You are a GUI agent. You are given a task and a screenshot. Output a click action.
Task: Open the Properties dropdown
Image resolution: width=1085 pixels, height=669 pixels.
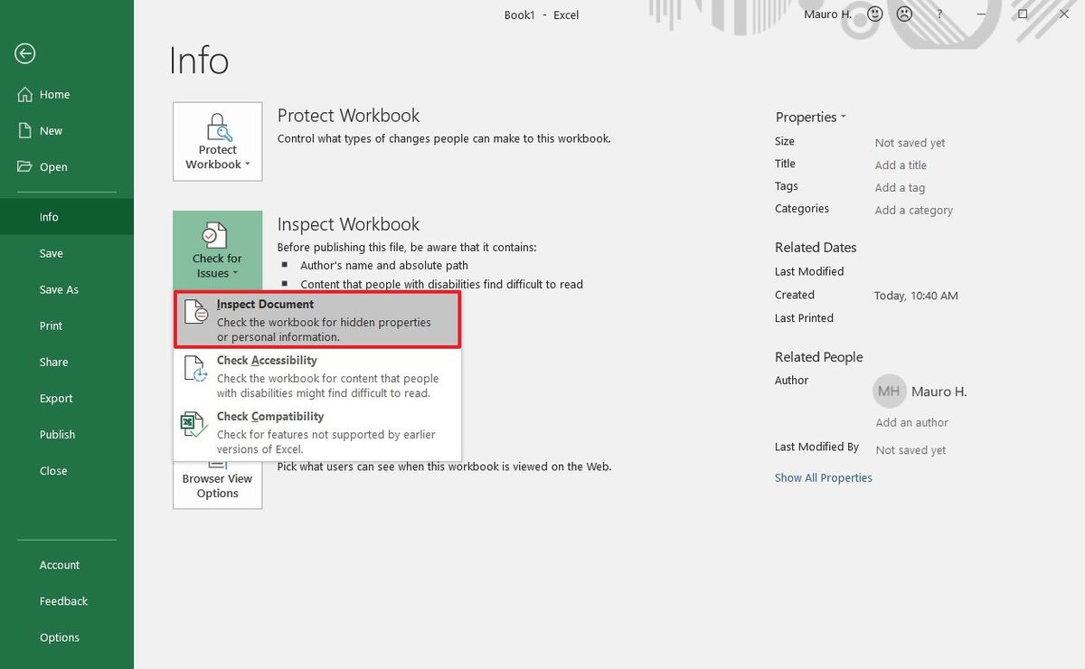pyautogui.click(x=810, y=117)
